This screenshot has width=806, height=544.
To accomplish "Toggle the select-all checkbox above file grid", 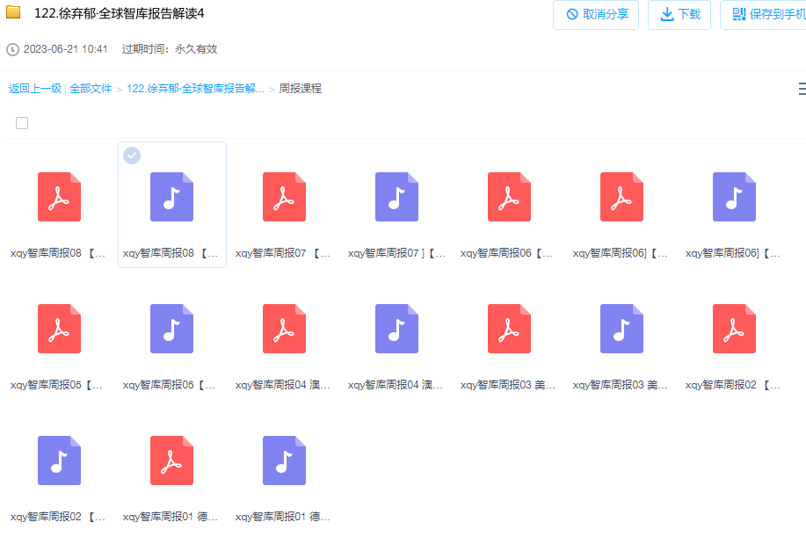I will pyautogui.click(x=22, y=123).
